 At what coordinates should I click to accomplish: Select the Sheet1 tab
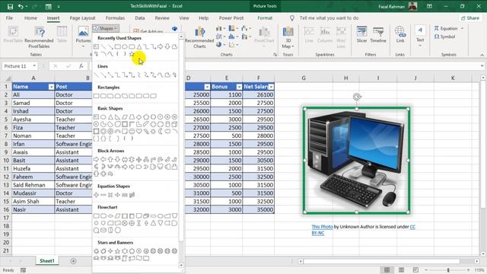pos(47,261)
